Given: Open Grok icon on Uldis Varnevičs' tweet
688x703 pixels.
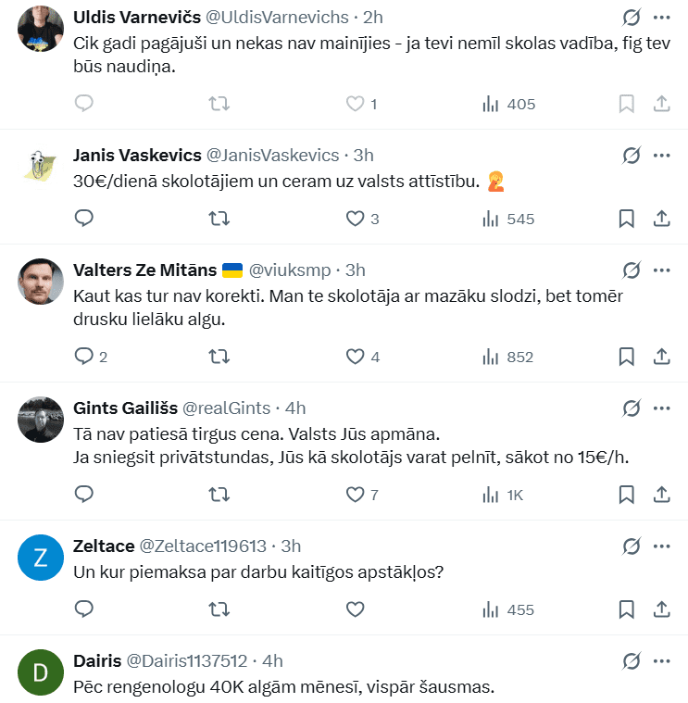Looking at the screenshot, I should tap(632, 18).
